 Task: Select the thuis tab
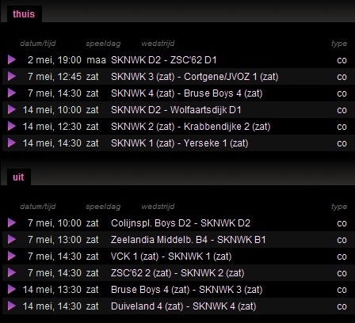(24, 14)
